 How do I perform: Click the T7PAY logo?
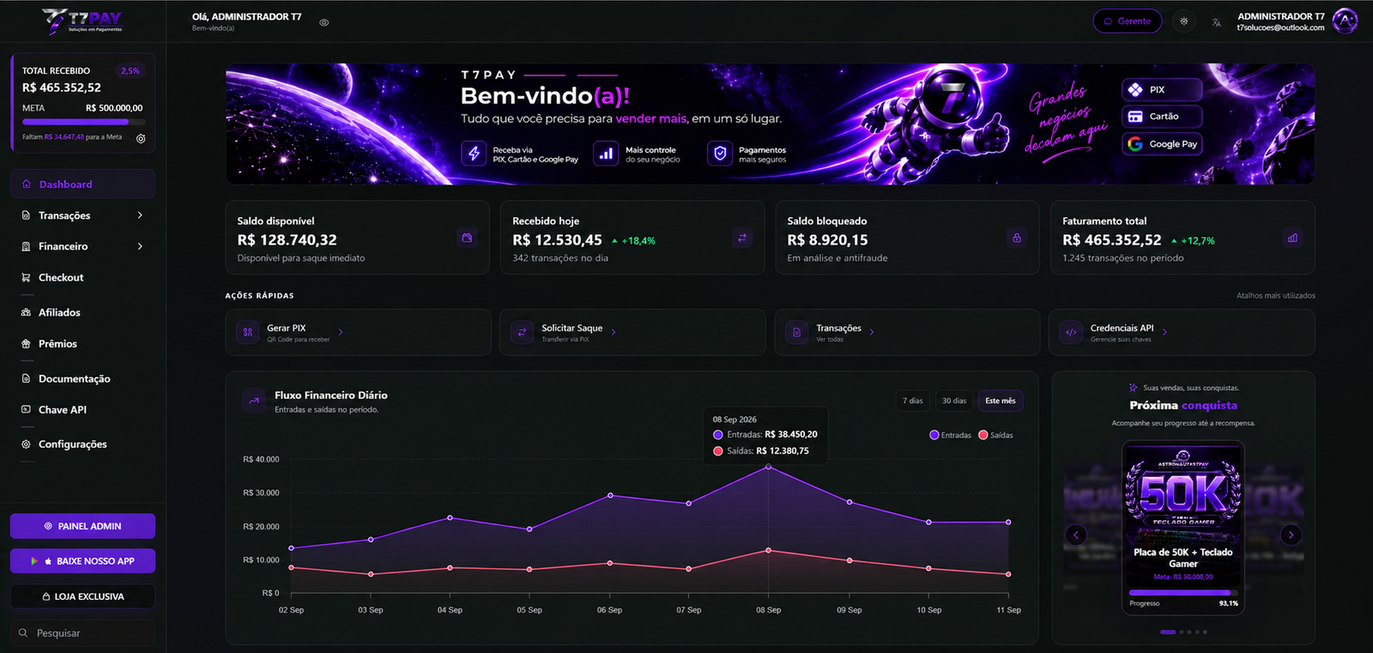click(x=83, y=21)
